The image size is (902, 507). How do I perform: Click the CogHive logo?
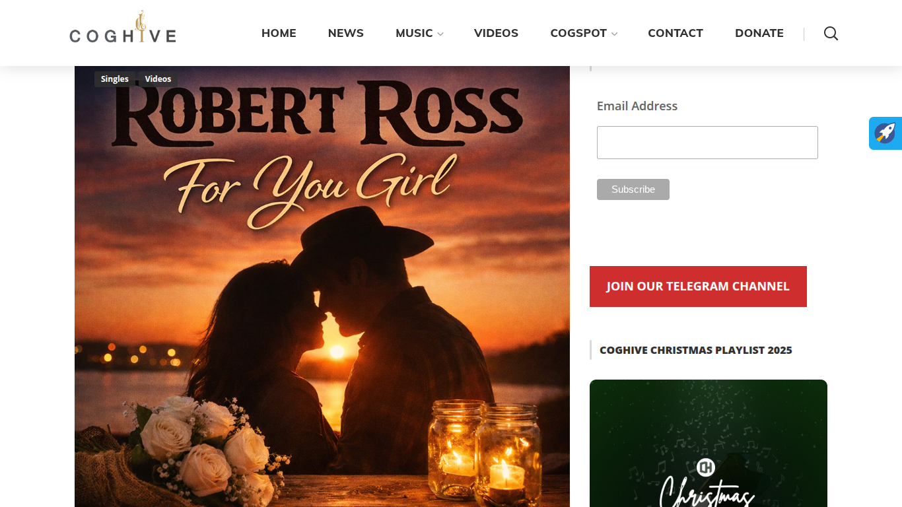pos(123,28)
